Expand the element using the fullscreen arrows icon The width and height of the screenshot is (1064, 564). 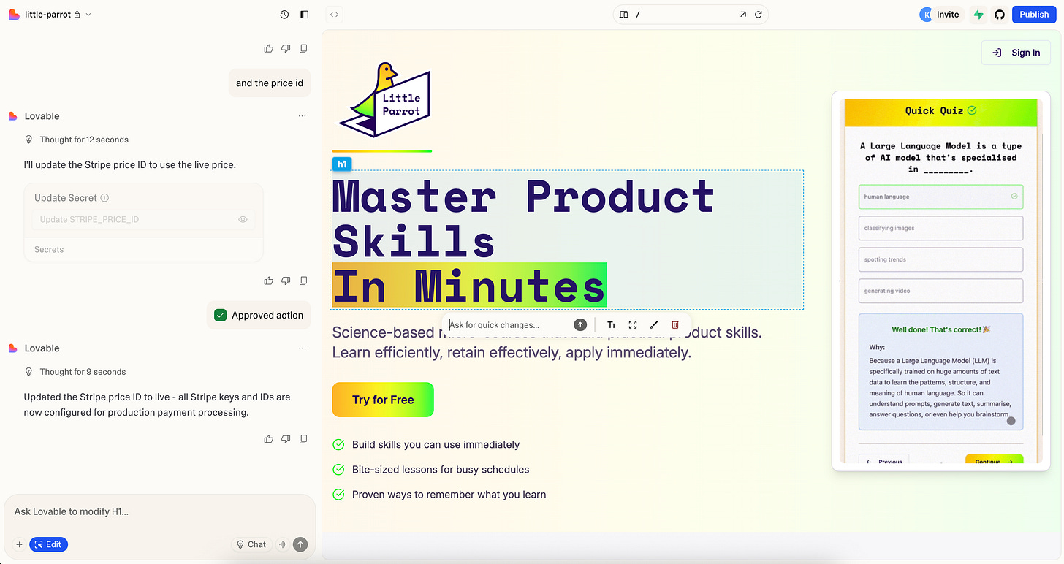tap(632, 324)
